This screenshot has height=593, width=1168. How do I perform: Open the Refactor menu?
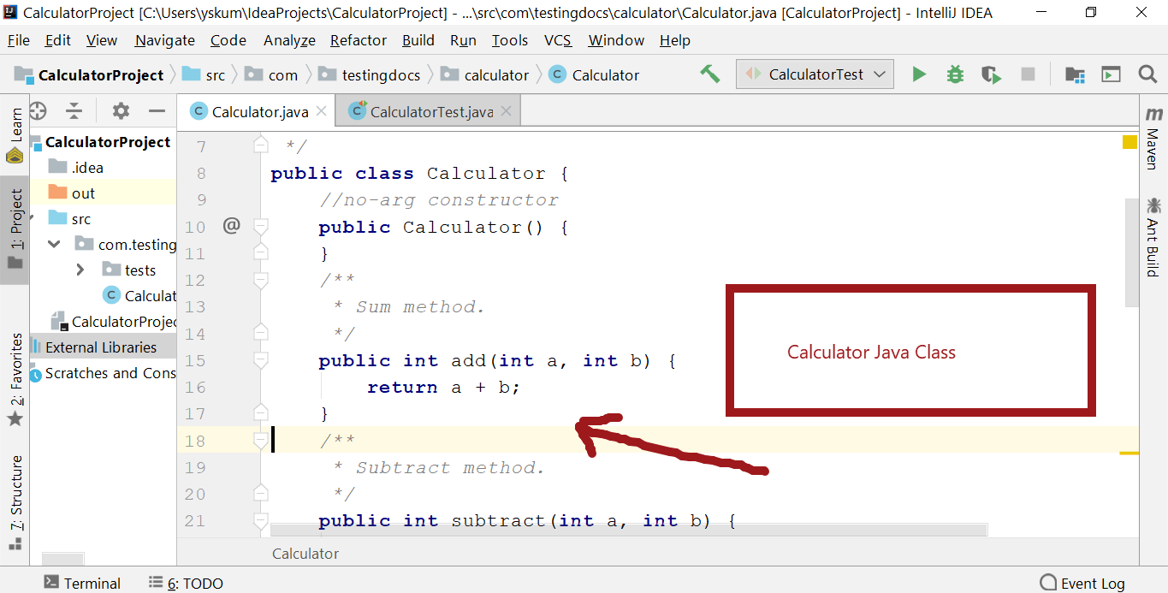(x=358, y=40)
